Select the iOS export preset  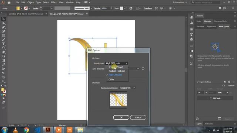(x=224, y=85)
